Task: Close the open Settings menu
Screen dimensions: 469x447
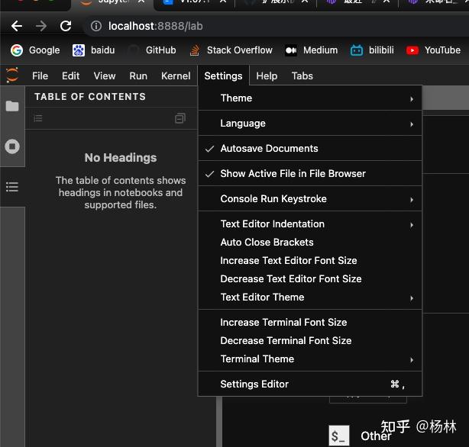Action: [x=223, y=76]
